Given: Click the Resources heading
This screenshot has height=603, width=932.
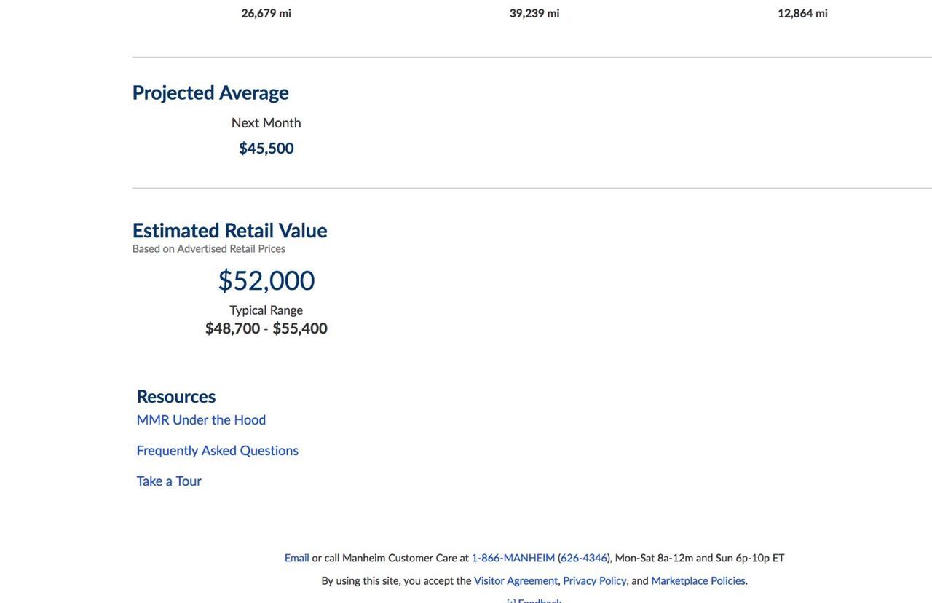Looking at the screenshot, I should 176,397.
